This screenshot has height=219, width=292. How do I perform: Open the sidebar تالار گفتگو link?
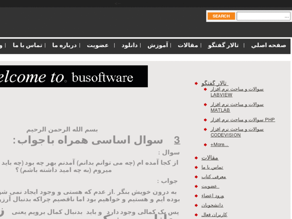coord(214,83)
